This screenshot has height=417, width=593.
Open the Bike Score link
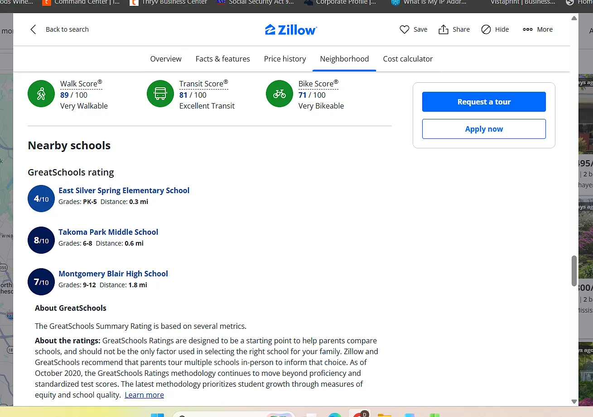click(x=318, y=84)
